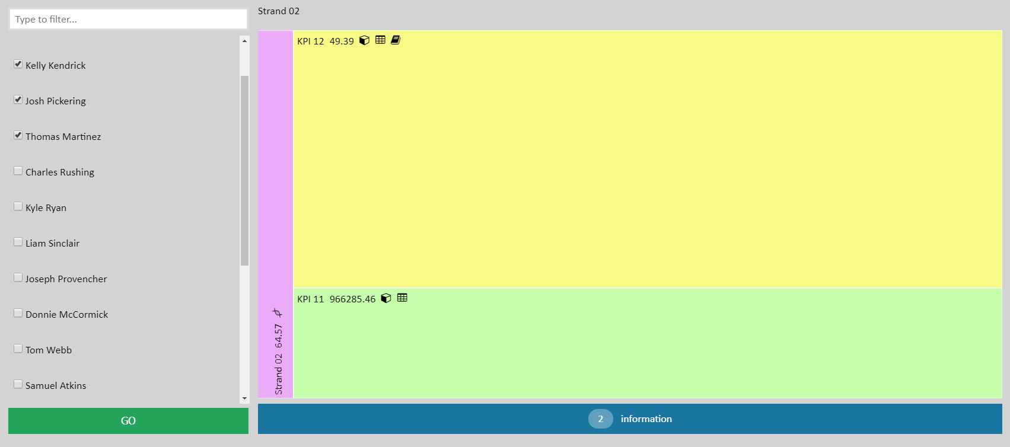Screen dimensions: 1010x447
Task: Focus the 'Type to filter...' input field
Action: coord(128,19)
